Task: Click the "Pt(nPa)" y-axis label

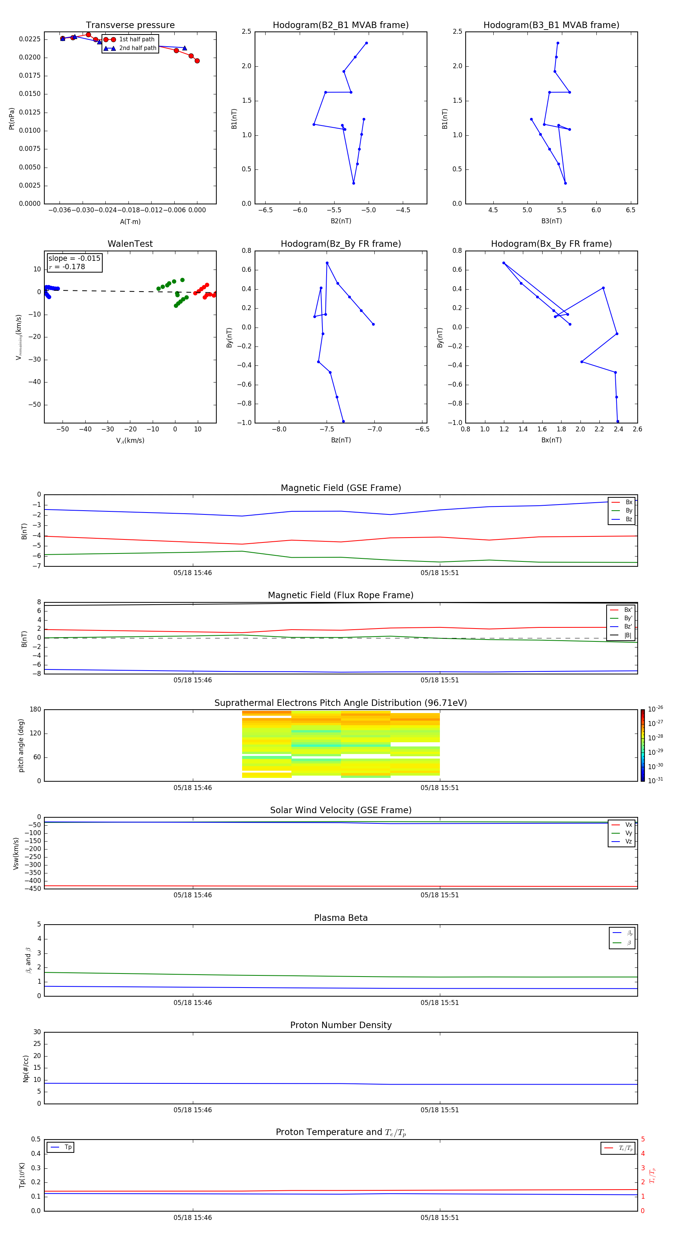Action: click(x=12, y=118)
